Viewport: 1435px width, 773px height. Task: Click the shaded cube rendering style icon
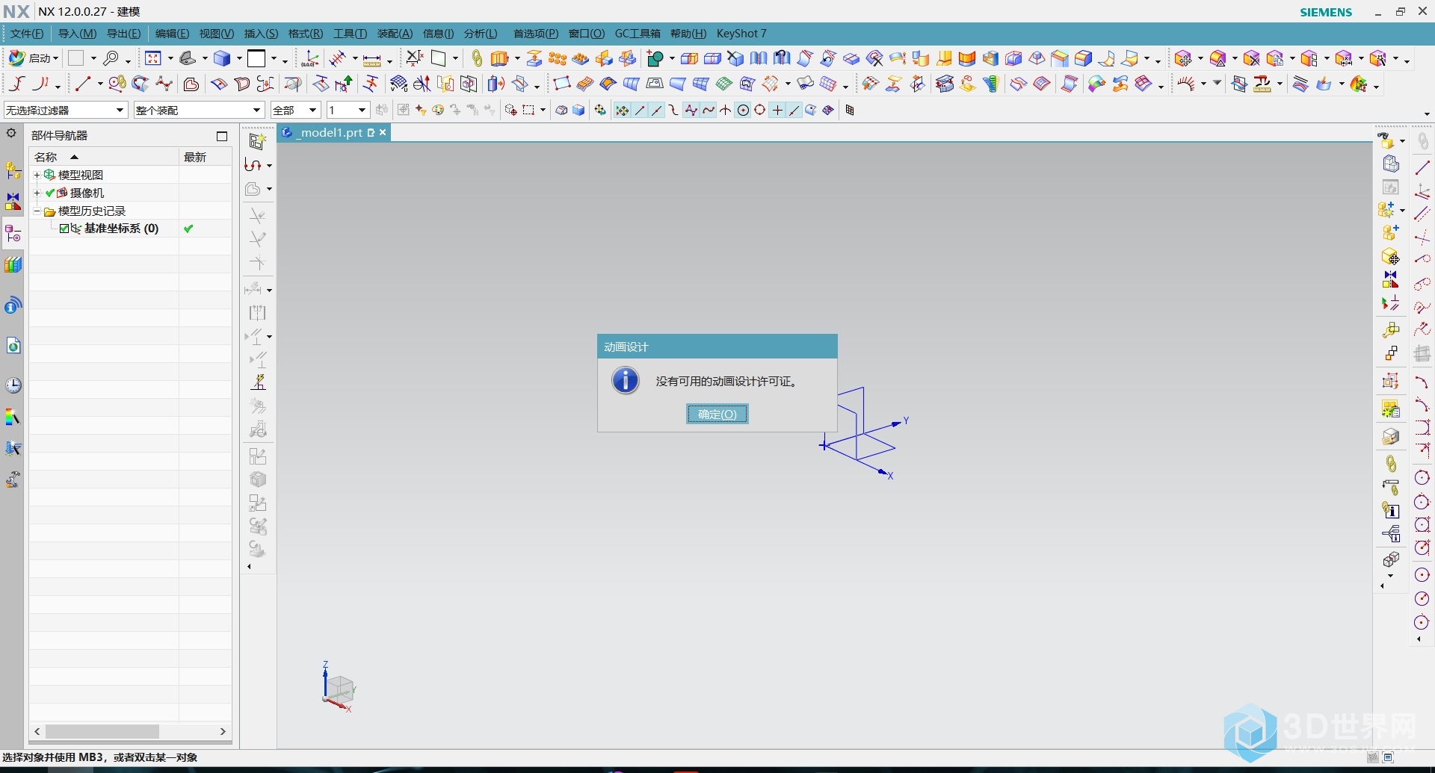point(222,58)
